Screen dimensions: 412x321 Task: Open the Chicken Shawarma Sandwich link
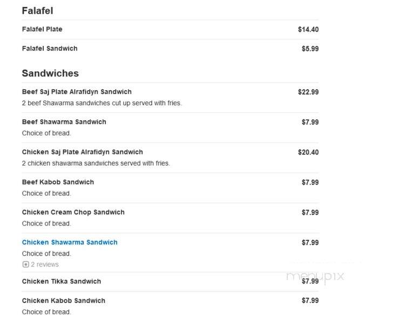click(x=70, y=242)
